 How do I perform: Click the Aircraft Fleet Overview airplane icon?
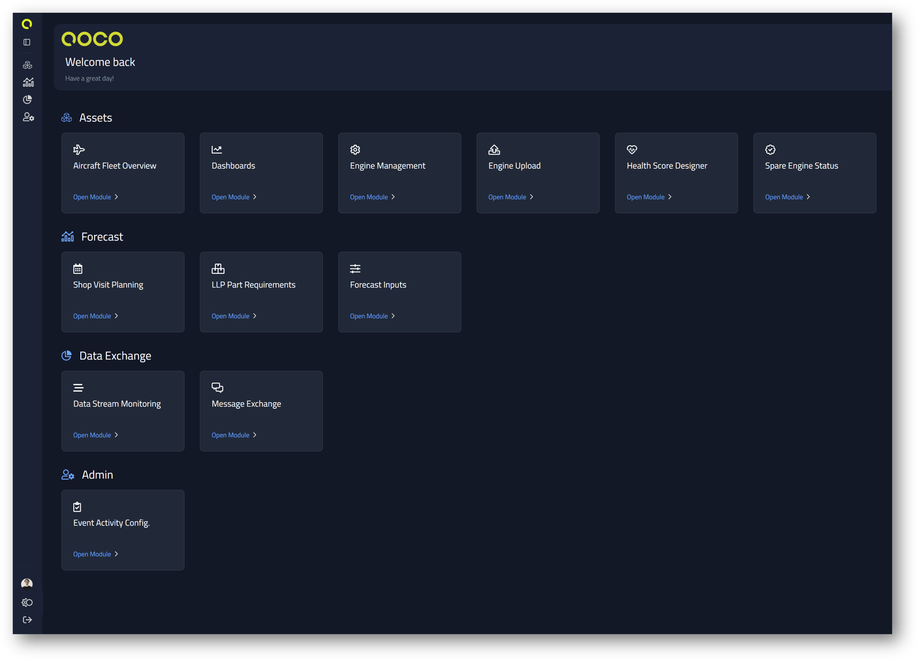click(x=78, y=150)
